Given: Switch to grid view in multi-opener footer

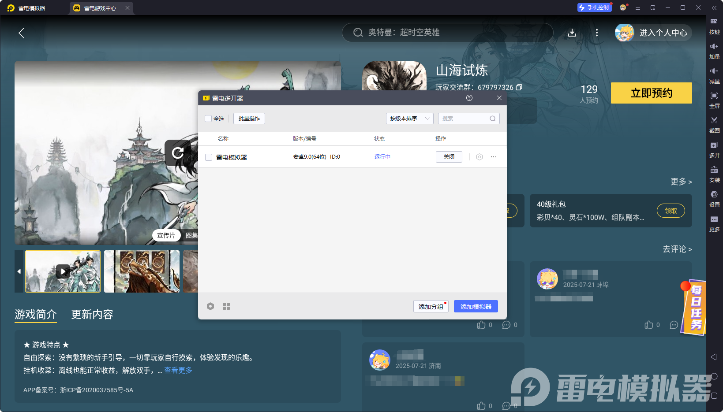Looking at the screenshot, I should pyautogui.click(x=226, y=306).
